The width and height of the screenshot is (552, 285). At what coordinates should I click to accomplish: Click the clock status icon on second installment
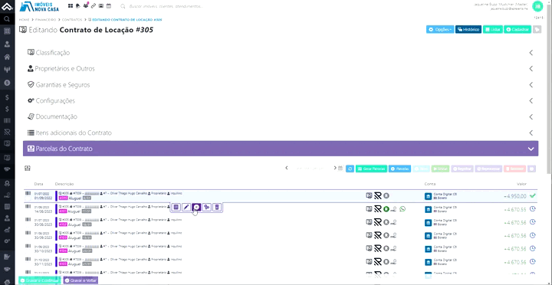[533, 209]
